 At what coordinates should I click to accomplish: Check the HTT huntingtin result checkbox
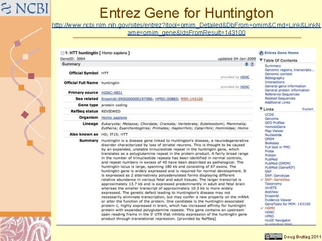[x=63, y=53]
